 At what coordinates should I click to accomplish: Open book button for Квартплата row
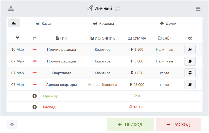click(190, 73)
